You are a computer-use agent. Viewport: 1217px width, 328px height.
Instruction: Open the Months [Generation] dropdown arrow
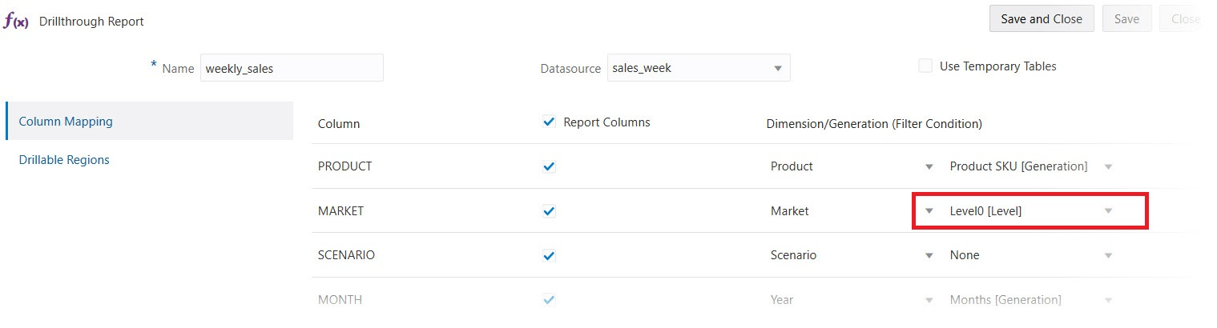point(1109,300)
